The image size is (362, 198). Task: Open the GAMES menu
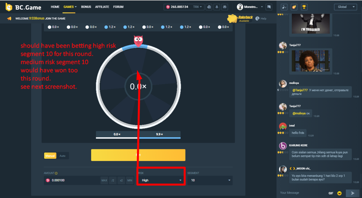click(x=70, y=7)
